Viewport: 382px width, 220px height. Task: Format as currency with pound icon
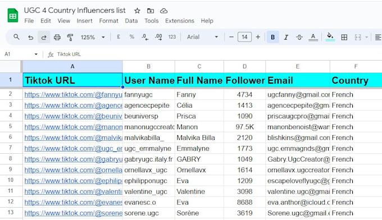pyautogui.click(x=119, y=37)
